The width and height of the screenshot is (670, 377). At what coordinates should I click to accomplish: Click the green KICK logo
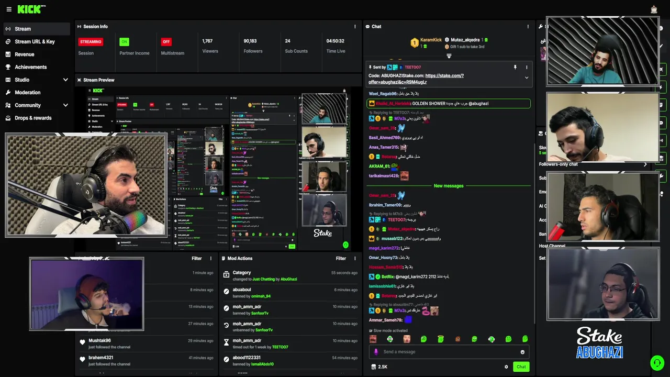31,9
